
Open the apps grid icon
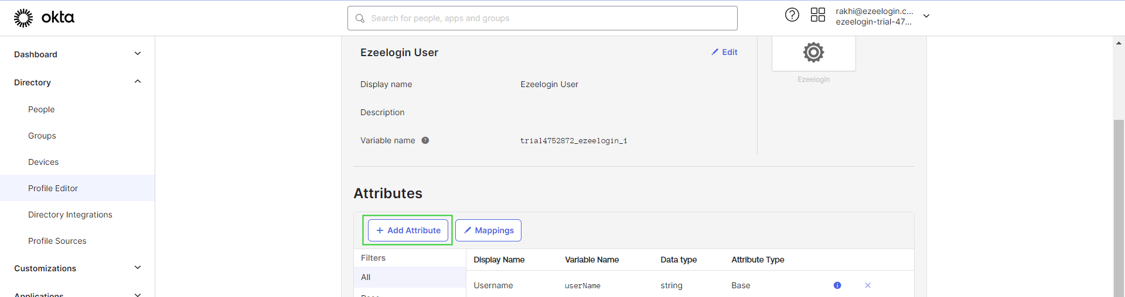pyautogui.click(x=818, y=15)
